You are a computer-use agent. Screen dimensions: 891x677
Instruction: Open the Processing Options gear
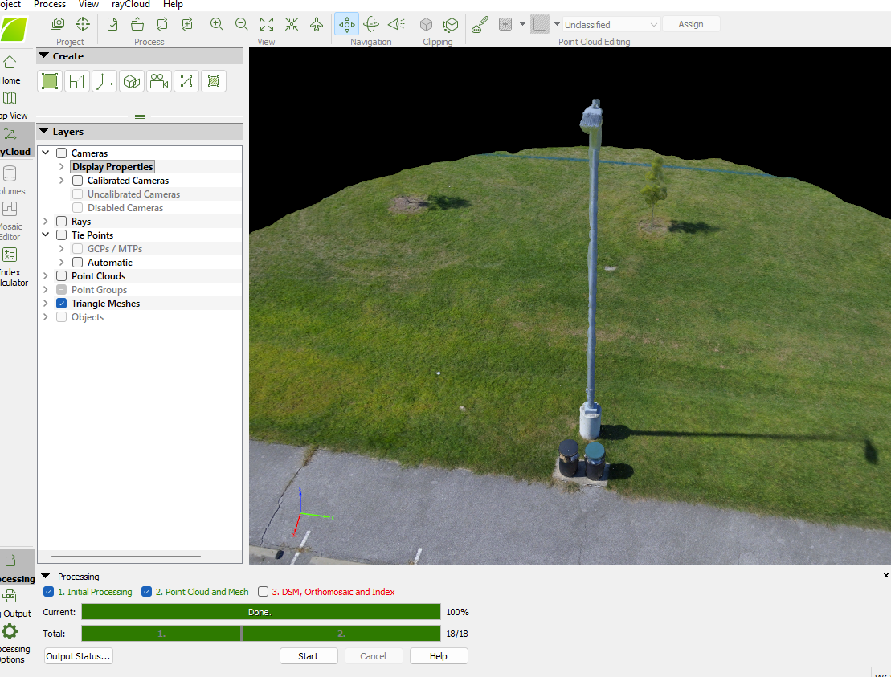pos(10,631)
